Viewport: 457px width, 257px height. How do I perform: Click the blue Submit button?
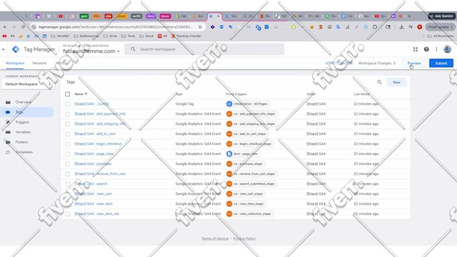(441, 63)
